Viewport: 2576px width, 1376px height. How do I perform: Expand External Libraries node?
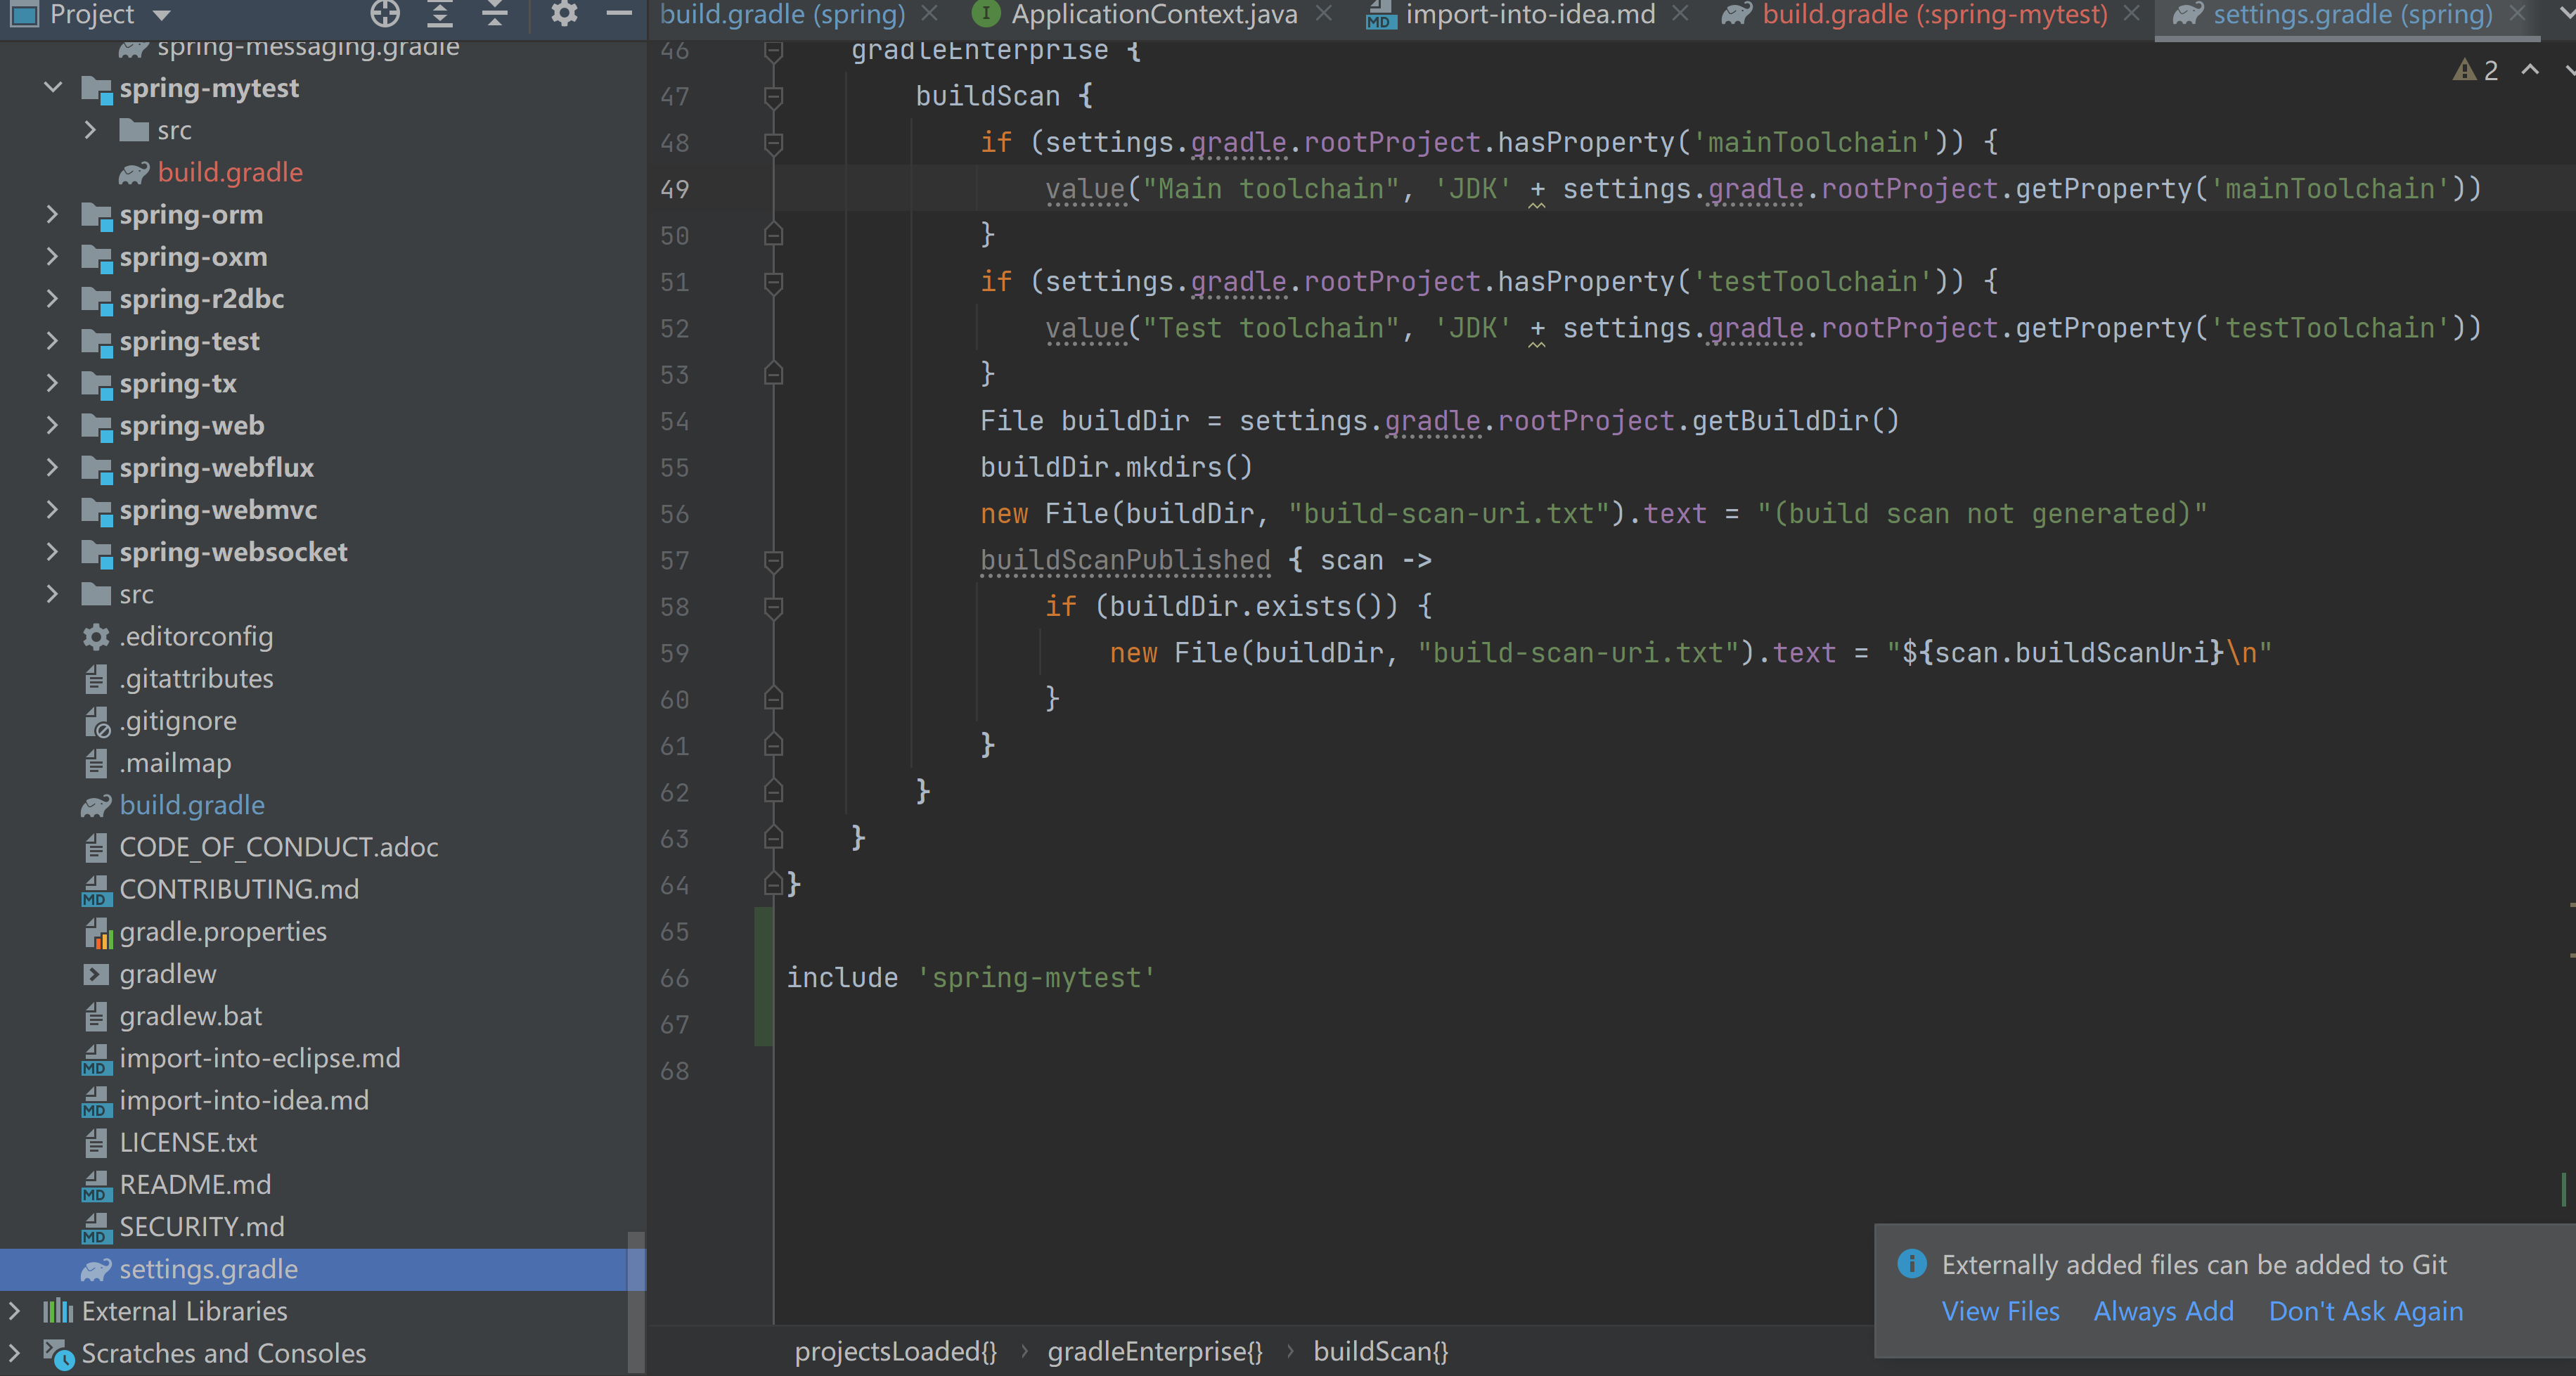click(14, 1310)
